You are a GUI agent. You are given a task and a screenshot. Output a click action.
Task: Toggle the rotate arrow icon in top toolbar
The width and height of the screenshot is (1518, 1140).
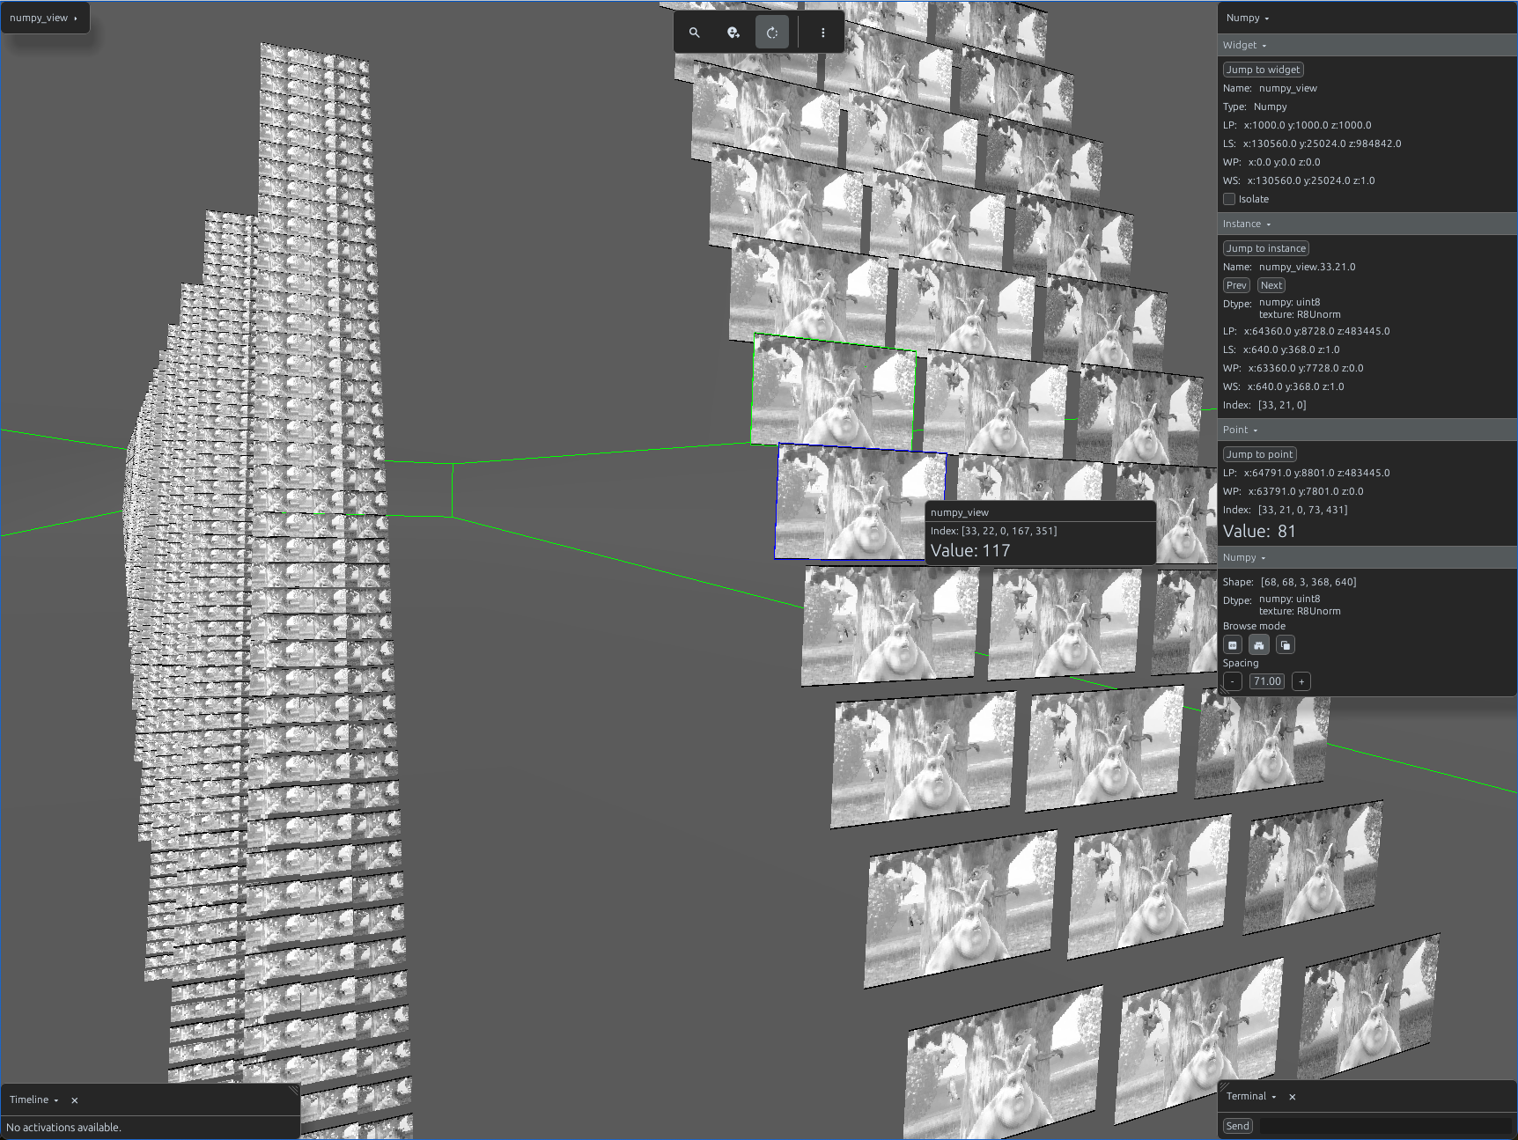[x=772, y=33]
